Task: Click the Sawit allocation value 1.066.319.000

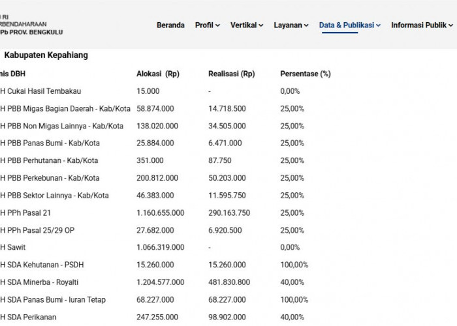Action: point(161,247)
